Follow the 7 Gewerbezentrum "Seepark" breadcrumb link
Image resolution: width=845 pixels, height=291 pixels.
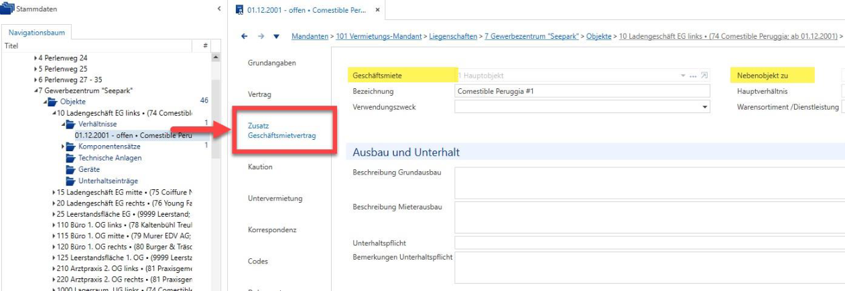pyautogui.click(x=531, y=35)
